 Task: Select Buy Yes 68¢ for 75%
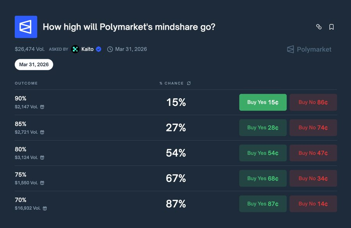[263, 178]
